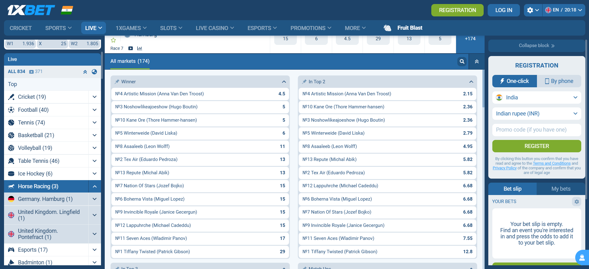The height and width of the screenshot is (269, 589).
Task: Collapse all markets with the double-chevron icon
Action: pos(477,61)
